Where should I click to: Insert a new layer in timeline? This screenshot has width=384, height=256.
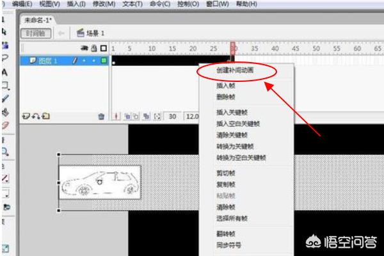pyautogui.click(x=25, y=116)
